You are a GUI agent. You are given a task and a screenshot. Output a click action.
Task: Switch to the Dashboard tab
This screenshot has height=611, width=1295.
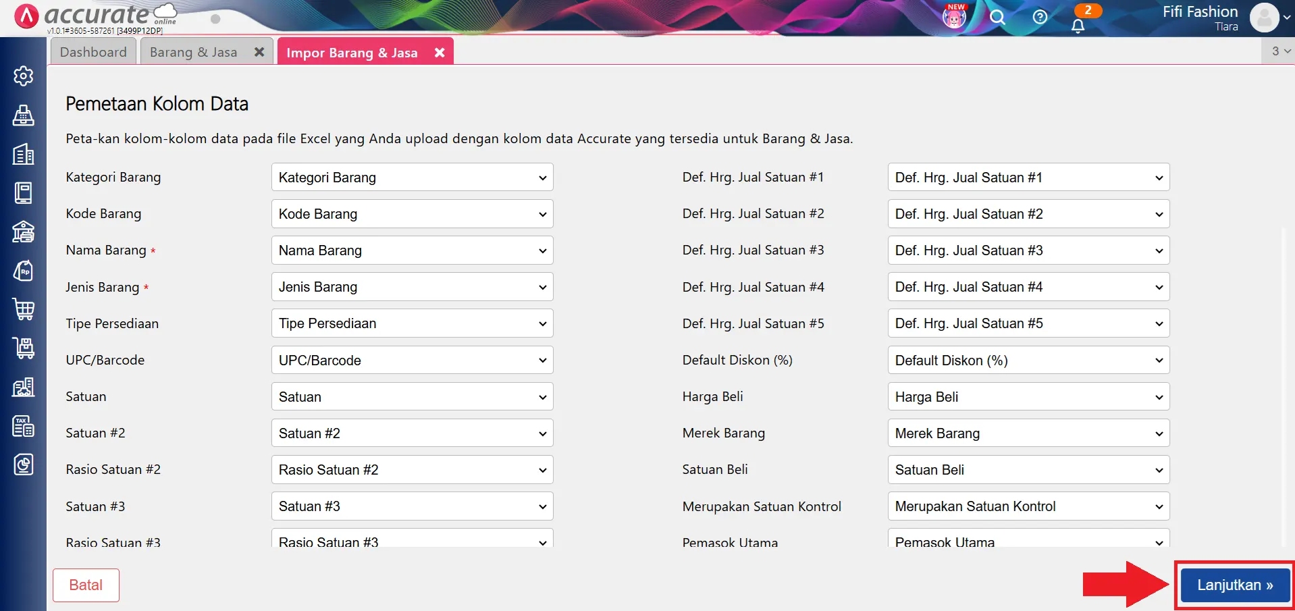coord(93,52)
